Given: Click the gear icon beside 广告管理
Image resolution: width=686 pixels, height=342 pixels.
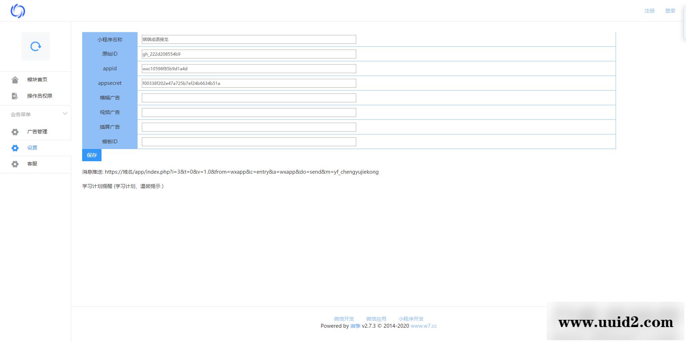Looking at the screenshot, I should pos(15,132).
